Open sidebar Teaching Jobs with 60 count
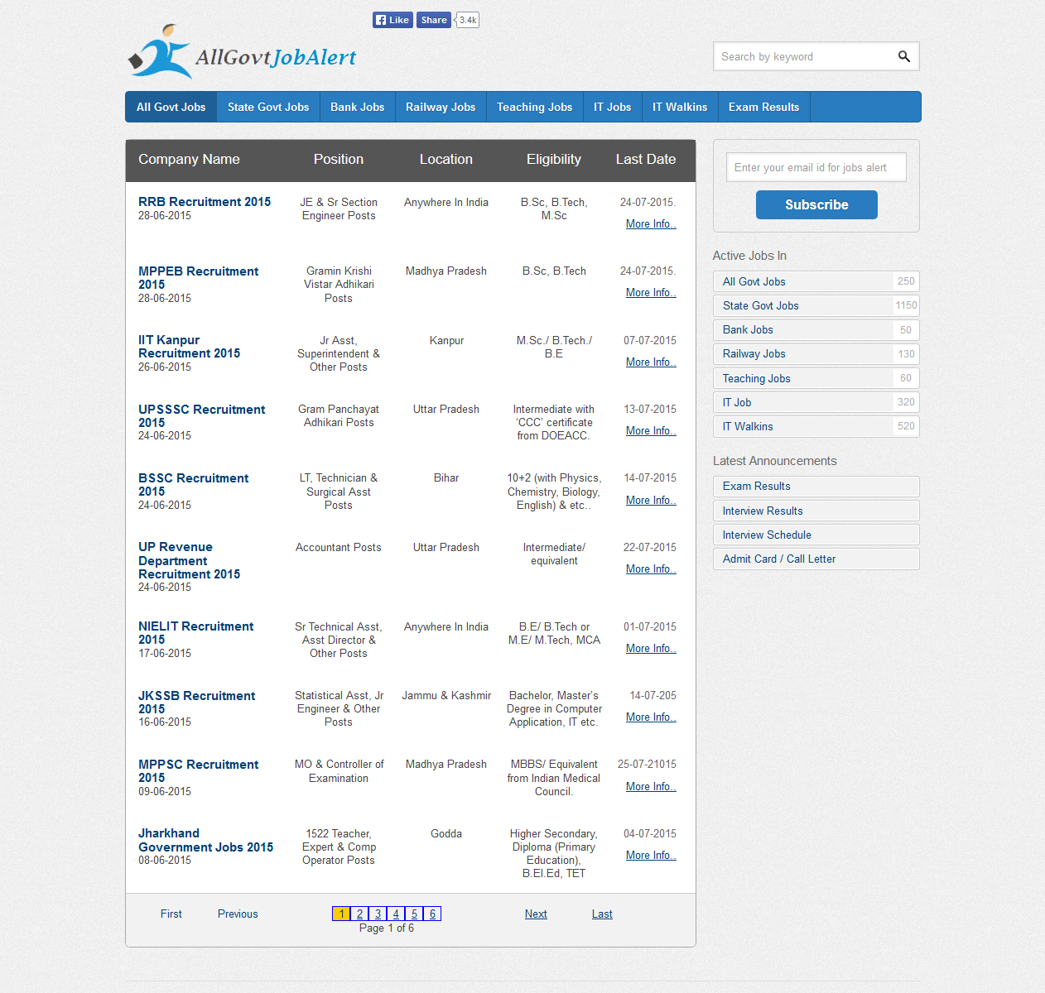The image size is (1045, 993). [816, 378]
